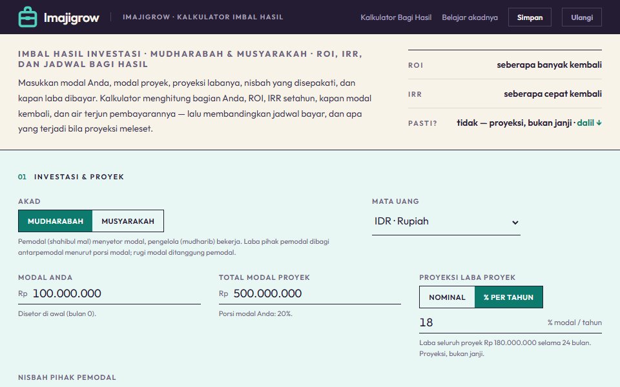Image resolution: width=620 pixels, height=387 pixels.
Task: Switch projection to Nominal
Action: pos(447,297)
